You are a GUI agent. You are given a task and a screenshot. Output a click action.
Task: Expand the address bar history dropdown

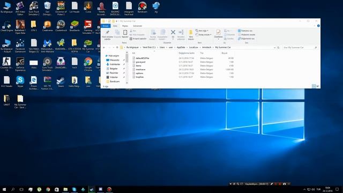pyautogui.click(x=274, y=48)
